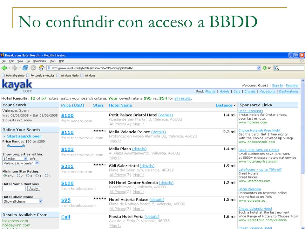
Task: Sort results by Price (USD)
Action: pyautogui.click(x=72, y=105)
